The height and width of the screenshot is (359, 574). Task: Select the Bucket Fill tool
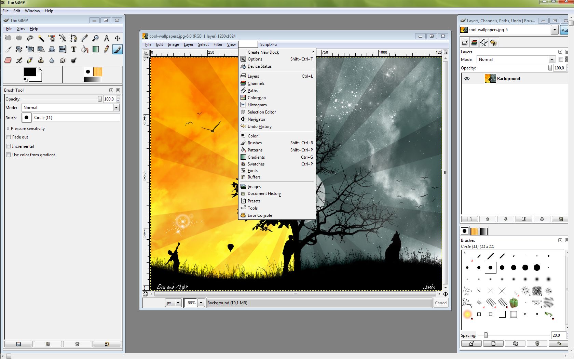pos(84,49)
